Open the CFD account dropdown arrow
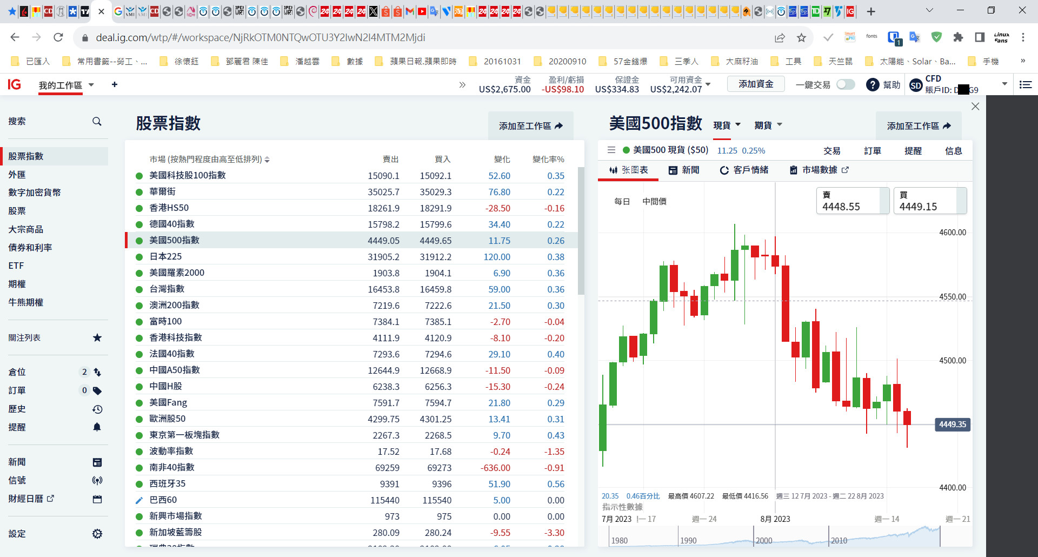The image size is (1038, 557). tap(1005, 84)
